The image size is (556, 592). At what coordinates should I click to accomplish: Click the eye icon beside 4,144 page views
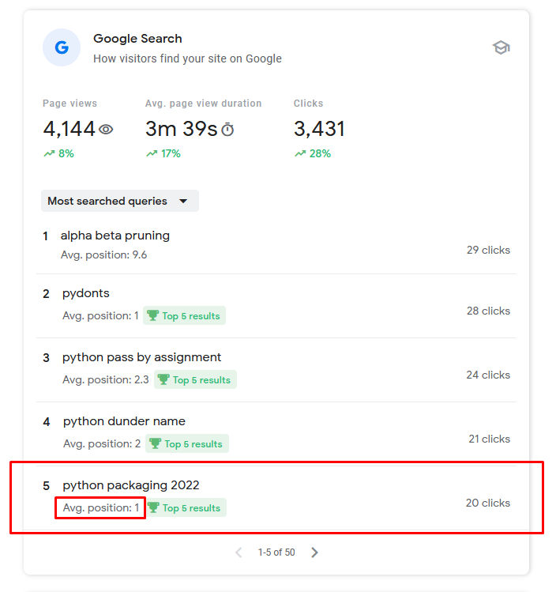(106, 130)
